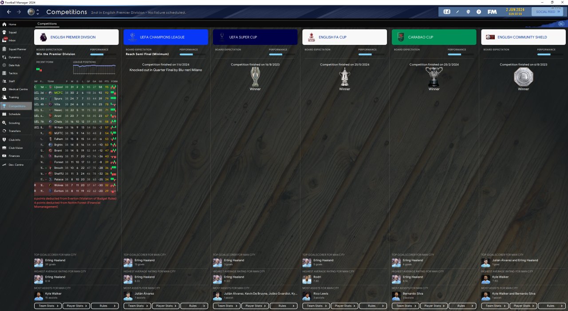Open the UEFA Champions League header card
This screenshot has height=311, width=568.
tap(166, 37)
